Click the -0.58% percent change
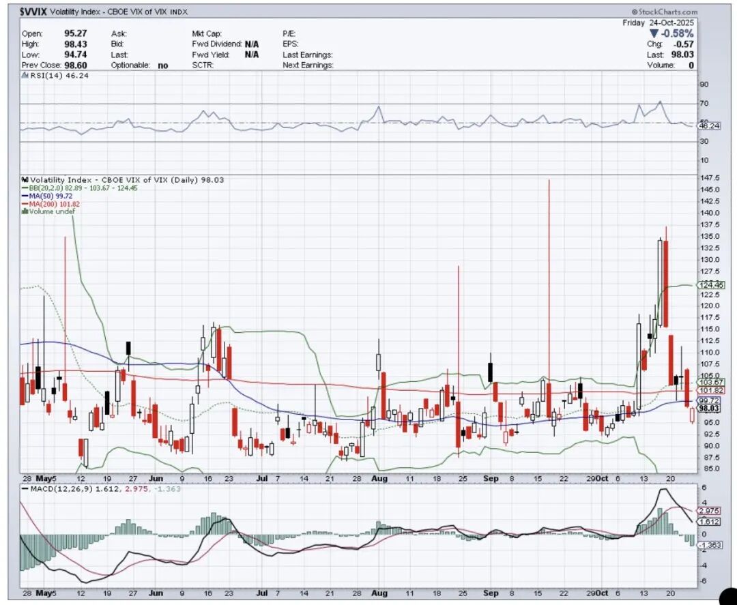 677,33
